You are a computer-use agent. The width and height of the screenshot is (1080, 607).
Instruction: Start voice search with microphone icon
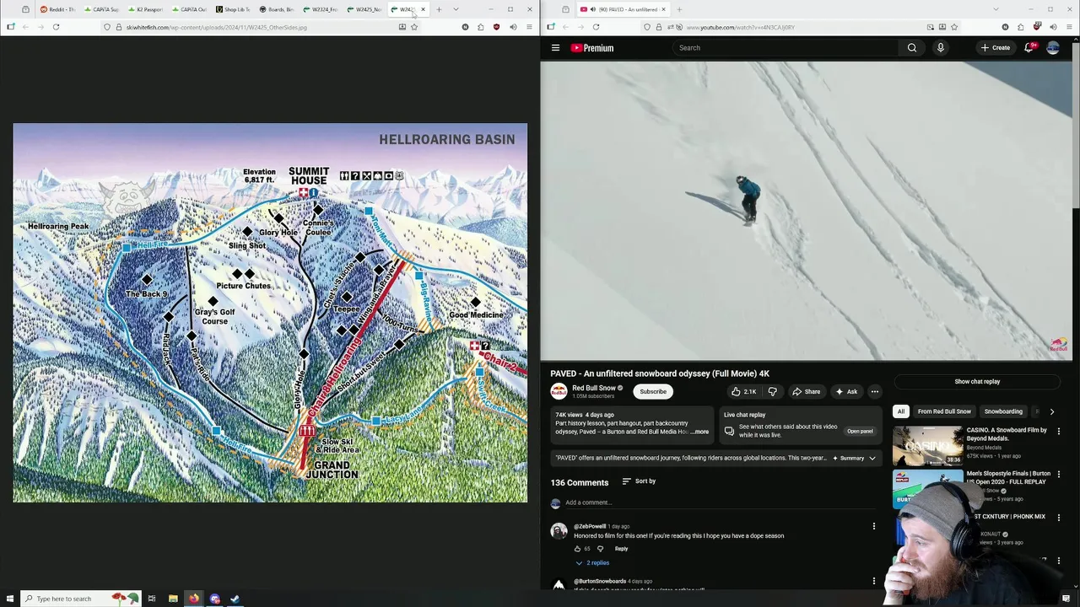940,48
